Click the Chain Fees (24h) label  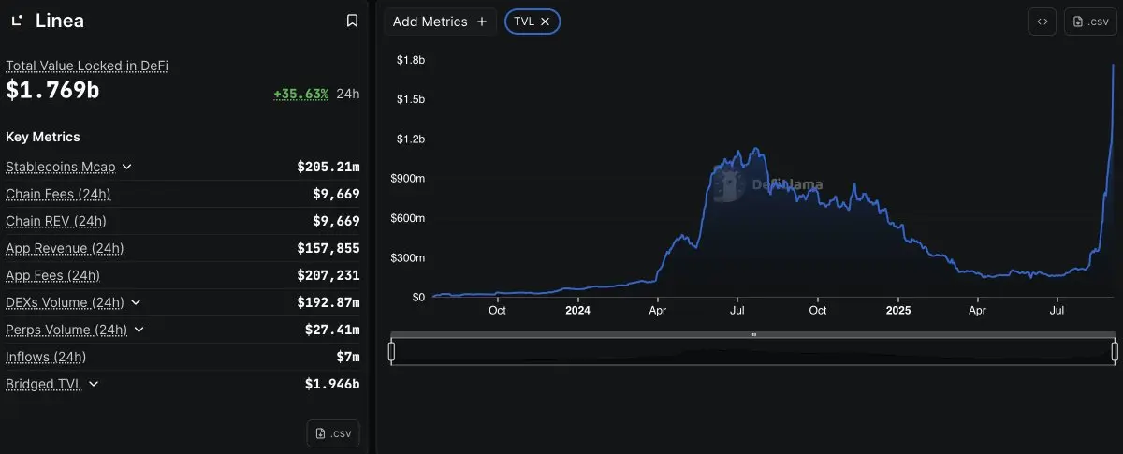(x=58, y=194)
